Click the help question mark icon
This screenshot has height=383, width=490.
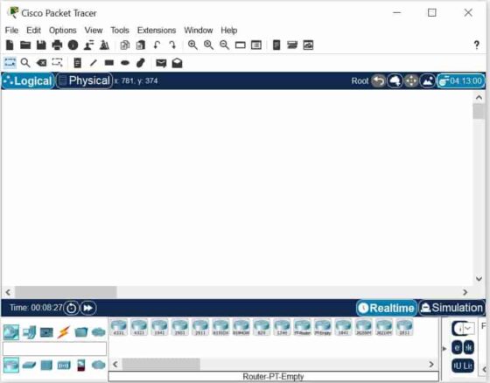[476, 45]
